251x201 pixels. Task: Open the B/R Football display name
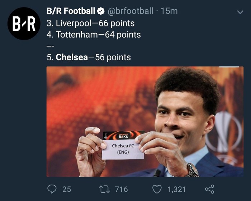click(x=71, y=11)
